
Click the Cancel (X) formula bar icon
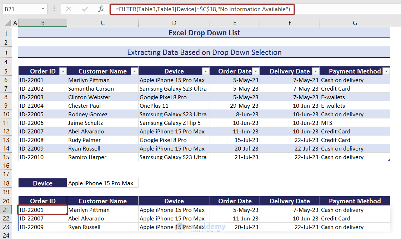69,9
